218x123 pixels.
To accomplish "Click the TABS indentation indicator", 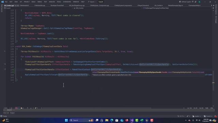I will pyautogui.click(x=207, y=108).
